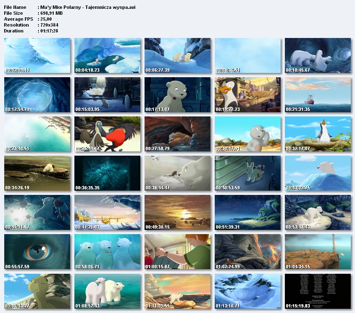Click the sunset frame 00:49:30.15
The height and width of the screenshot is (313, 355).
pos(177,213)
